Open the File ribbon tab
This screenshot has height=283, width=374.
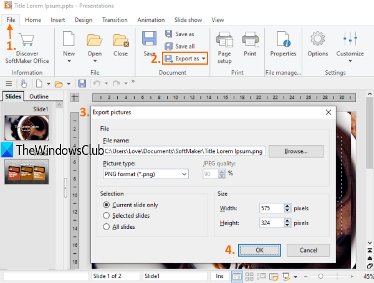[11, 20]
